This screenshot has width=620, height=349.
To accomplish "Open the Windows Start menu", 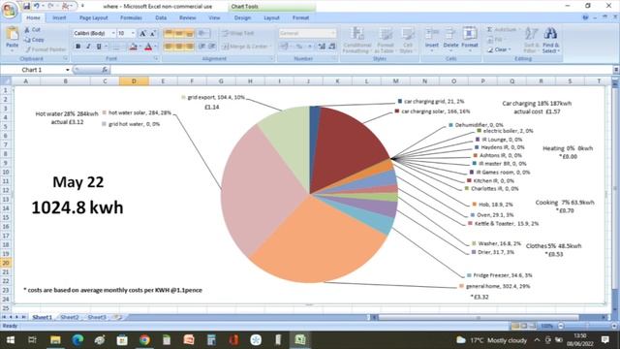I will (x=11, y=340).
